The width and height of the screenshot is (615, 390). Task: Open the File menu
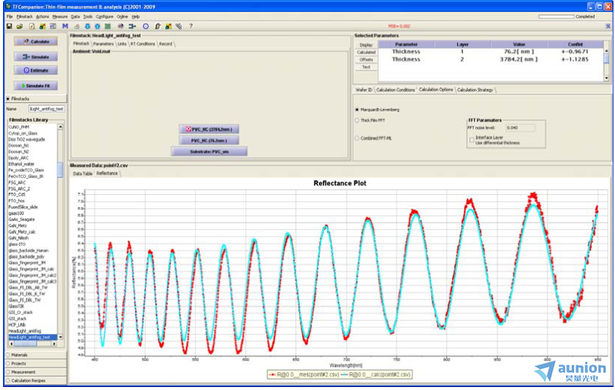point(10,17)
